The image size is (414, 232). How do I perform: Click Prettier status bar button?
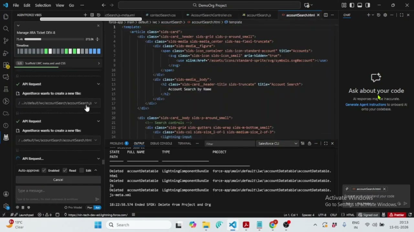(397, 215)
